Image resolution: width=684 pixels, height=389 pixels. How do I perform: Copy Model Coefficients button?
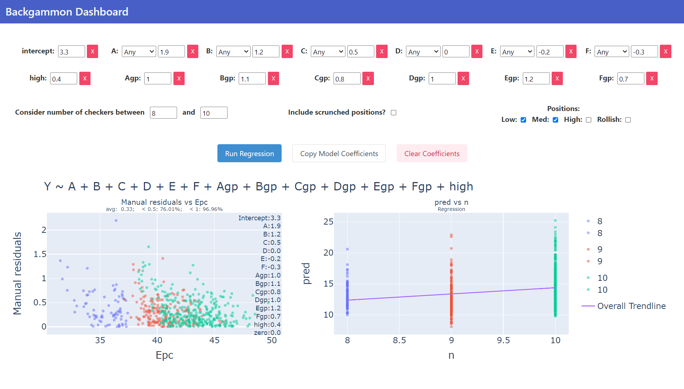pyautogui.click(x=339, y=153)
